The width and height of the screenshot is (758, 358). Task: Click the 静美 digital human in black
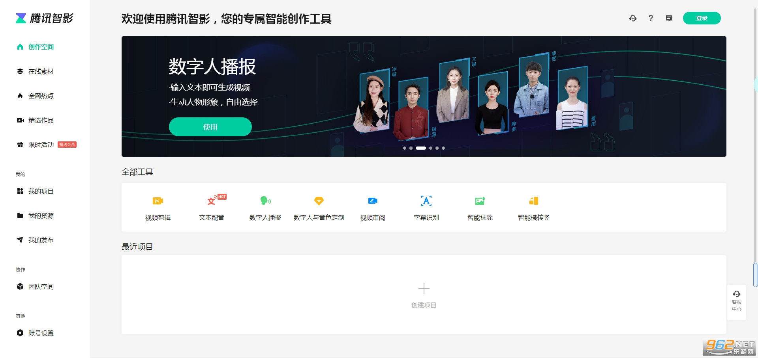click(492, 103)
